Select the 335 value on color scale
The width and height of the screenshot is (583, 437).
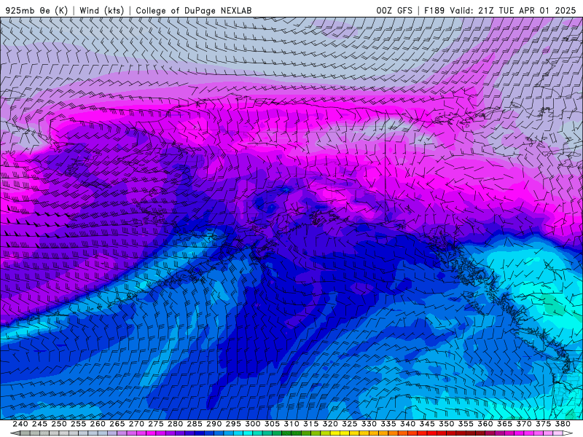point(388,424)
